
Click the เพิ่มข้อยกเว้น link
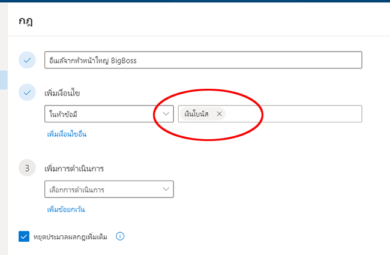tap(66, 209)
